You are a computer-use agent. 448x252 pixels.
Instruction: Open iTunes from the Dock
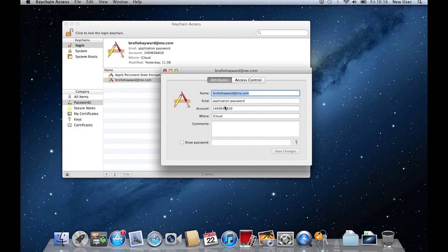(230, 239)
